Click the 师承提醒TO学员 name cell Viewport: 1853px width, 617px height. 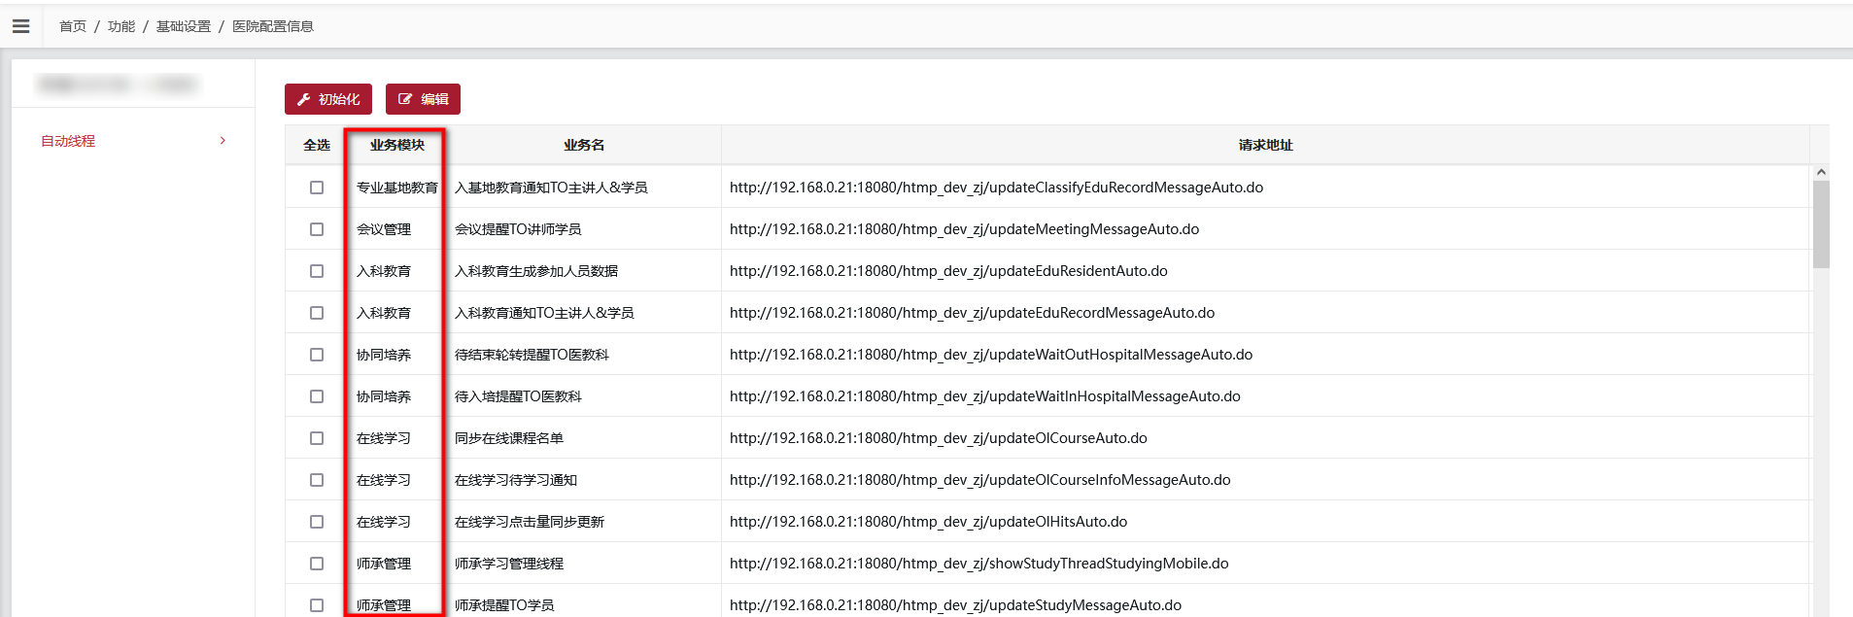click(504, 605)
